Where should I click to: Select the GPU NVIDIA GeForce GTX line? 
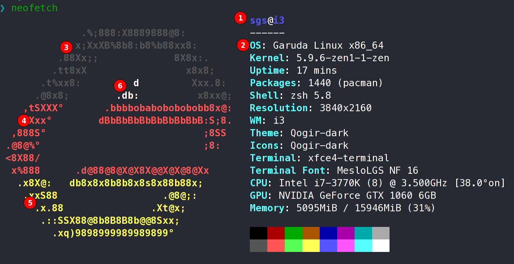(x=343, y=196)
